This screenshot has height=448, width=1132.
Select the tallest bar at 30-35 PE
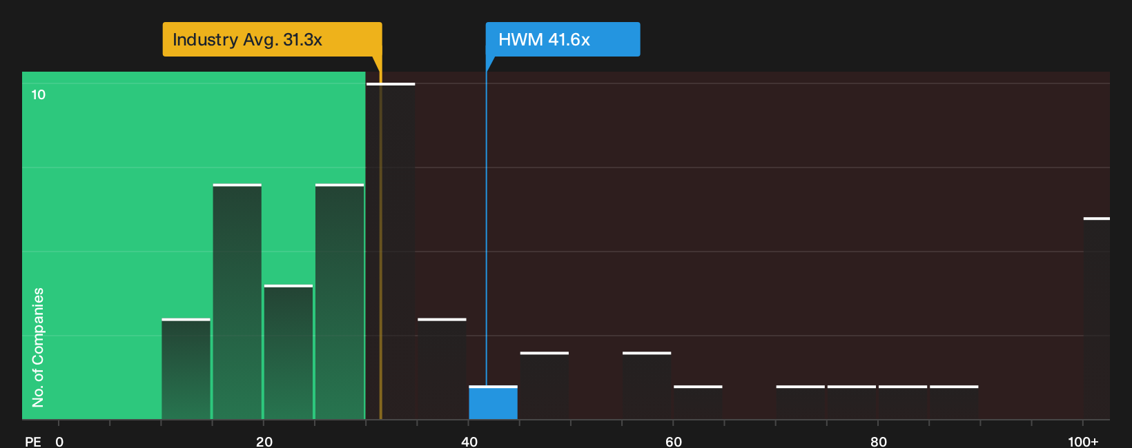[x=391, y=251]
